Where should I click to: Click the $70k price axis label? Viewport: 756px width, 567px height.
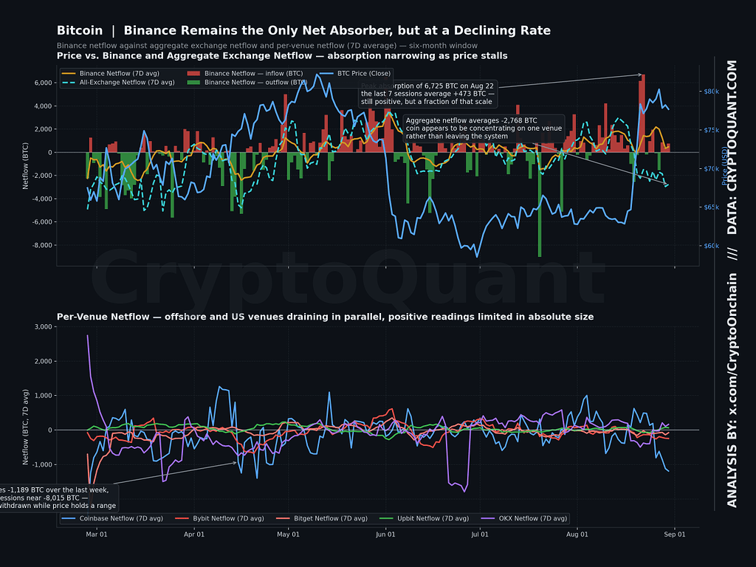(711, 169)
